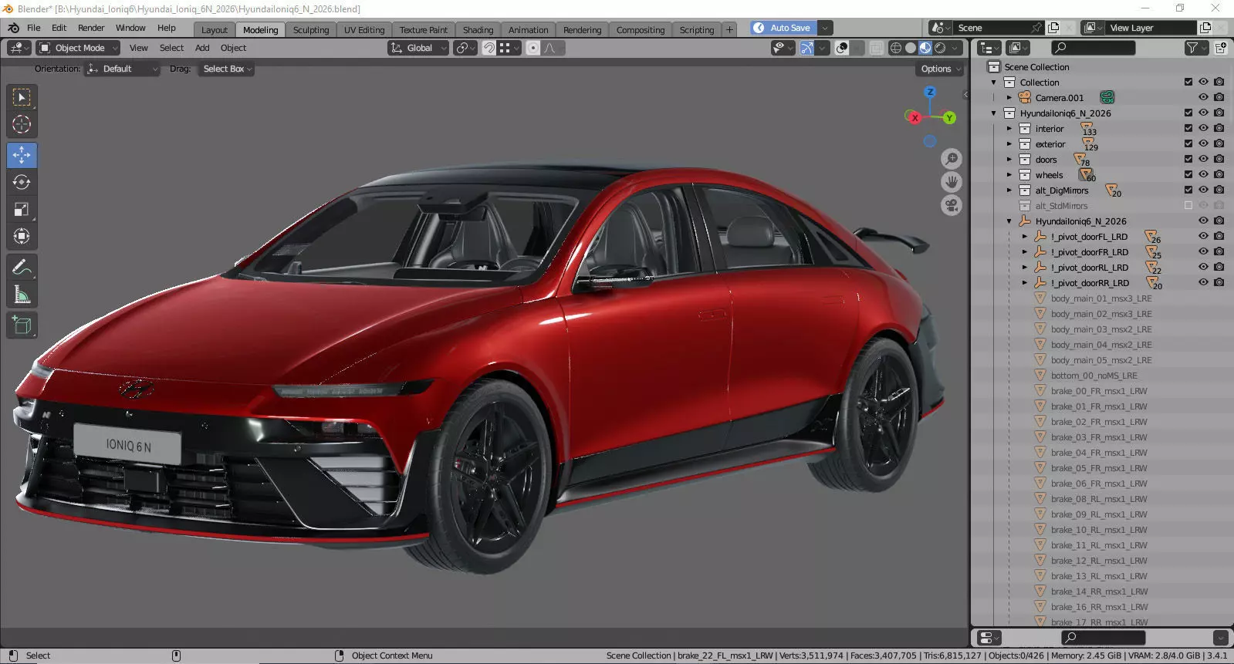The width and height of the screenshot is (1234, 664).
Task: Expand the Camera.001 item
Action: (1009, 98)
